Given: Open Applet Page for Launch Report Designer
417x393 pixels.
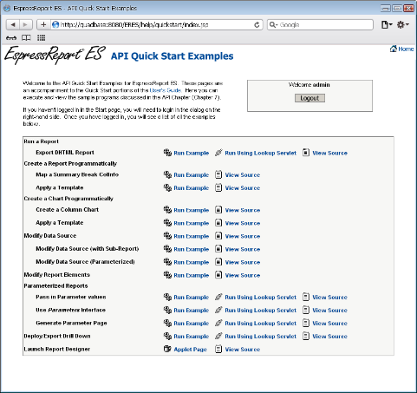Looking at the screenshot, I should click(190, 350).
